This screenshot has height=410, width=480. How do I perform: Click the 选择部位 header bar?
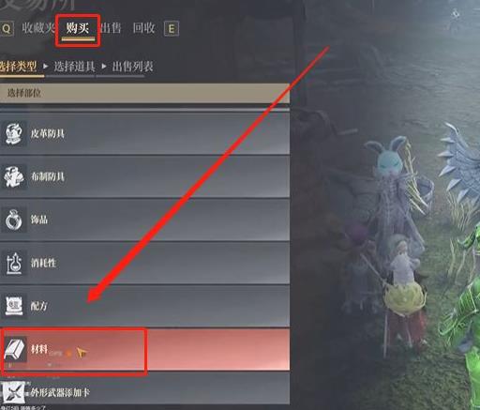(x=144, y=93)
